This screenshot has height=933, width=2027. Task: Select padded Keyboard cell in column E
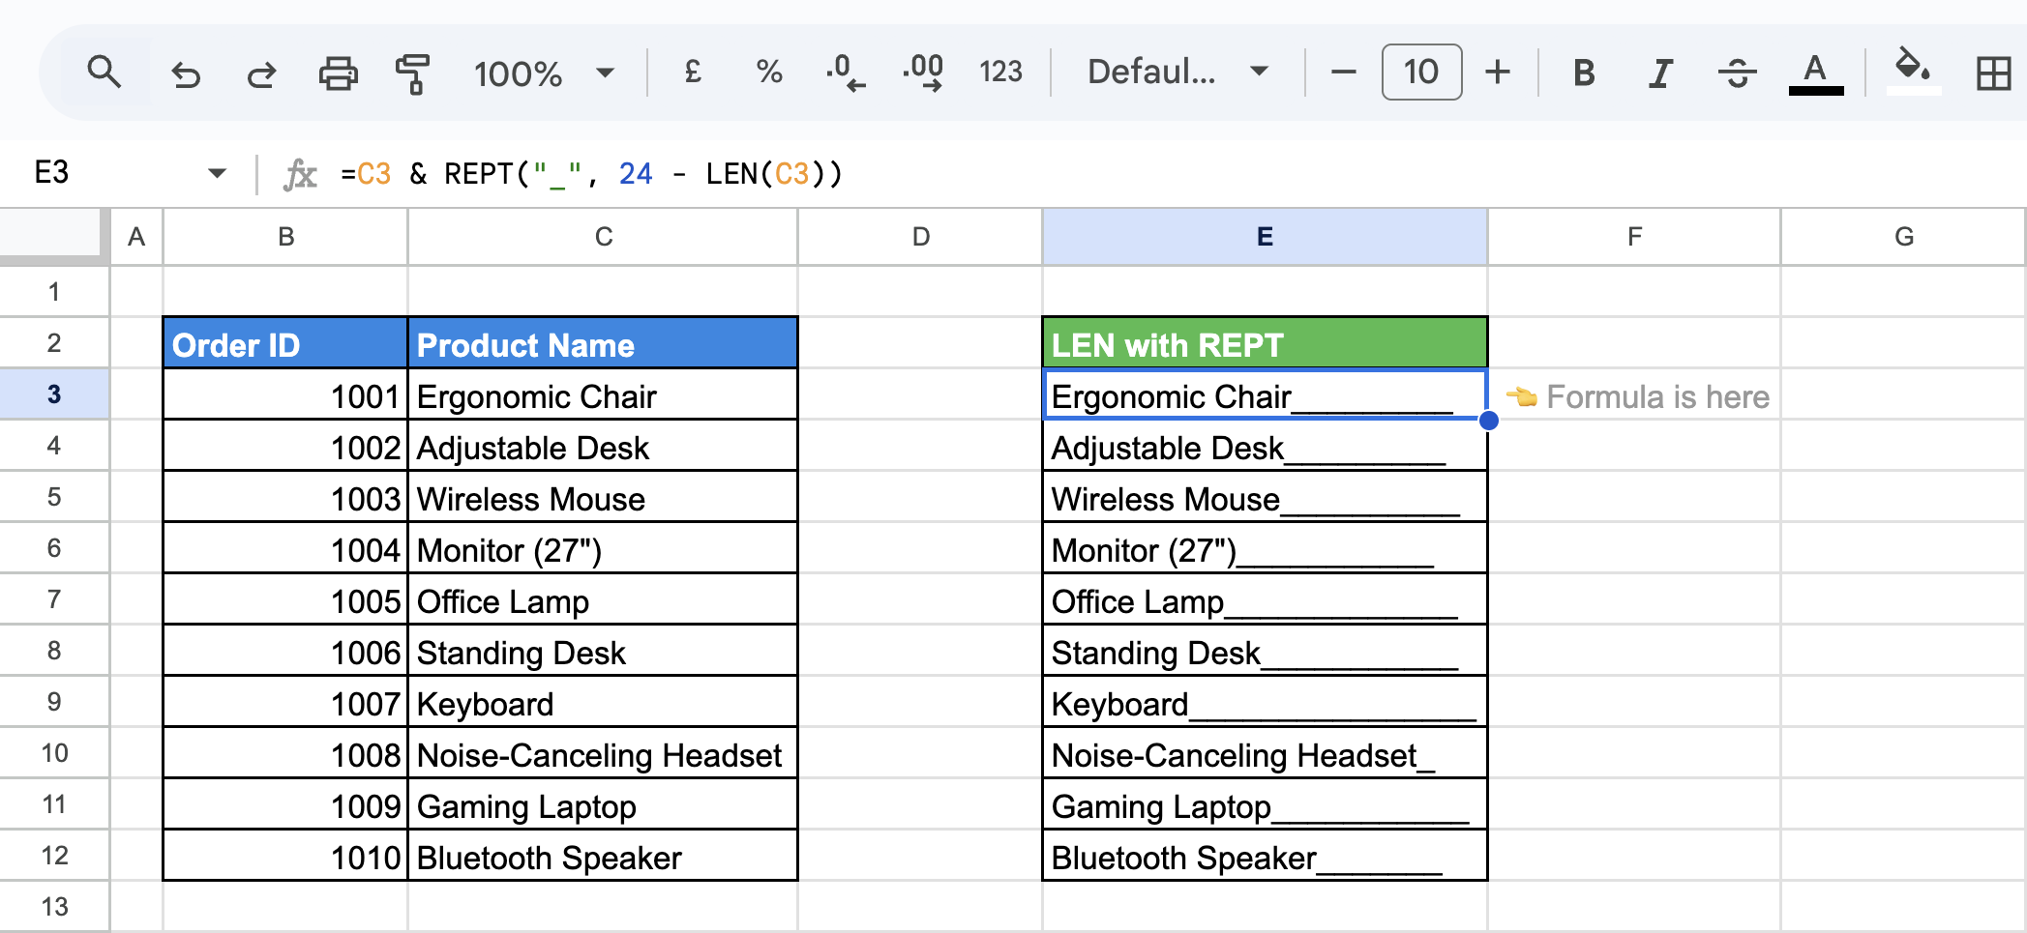pos(1265,702)
